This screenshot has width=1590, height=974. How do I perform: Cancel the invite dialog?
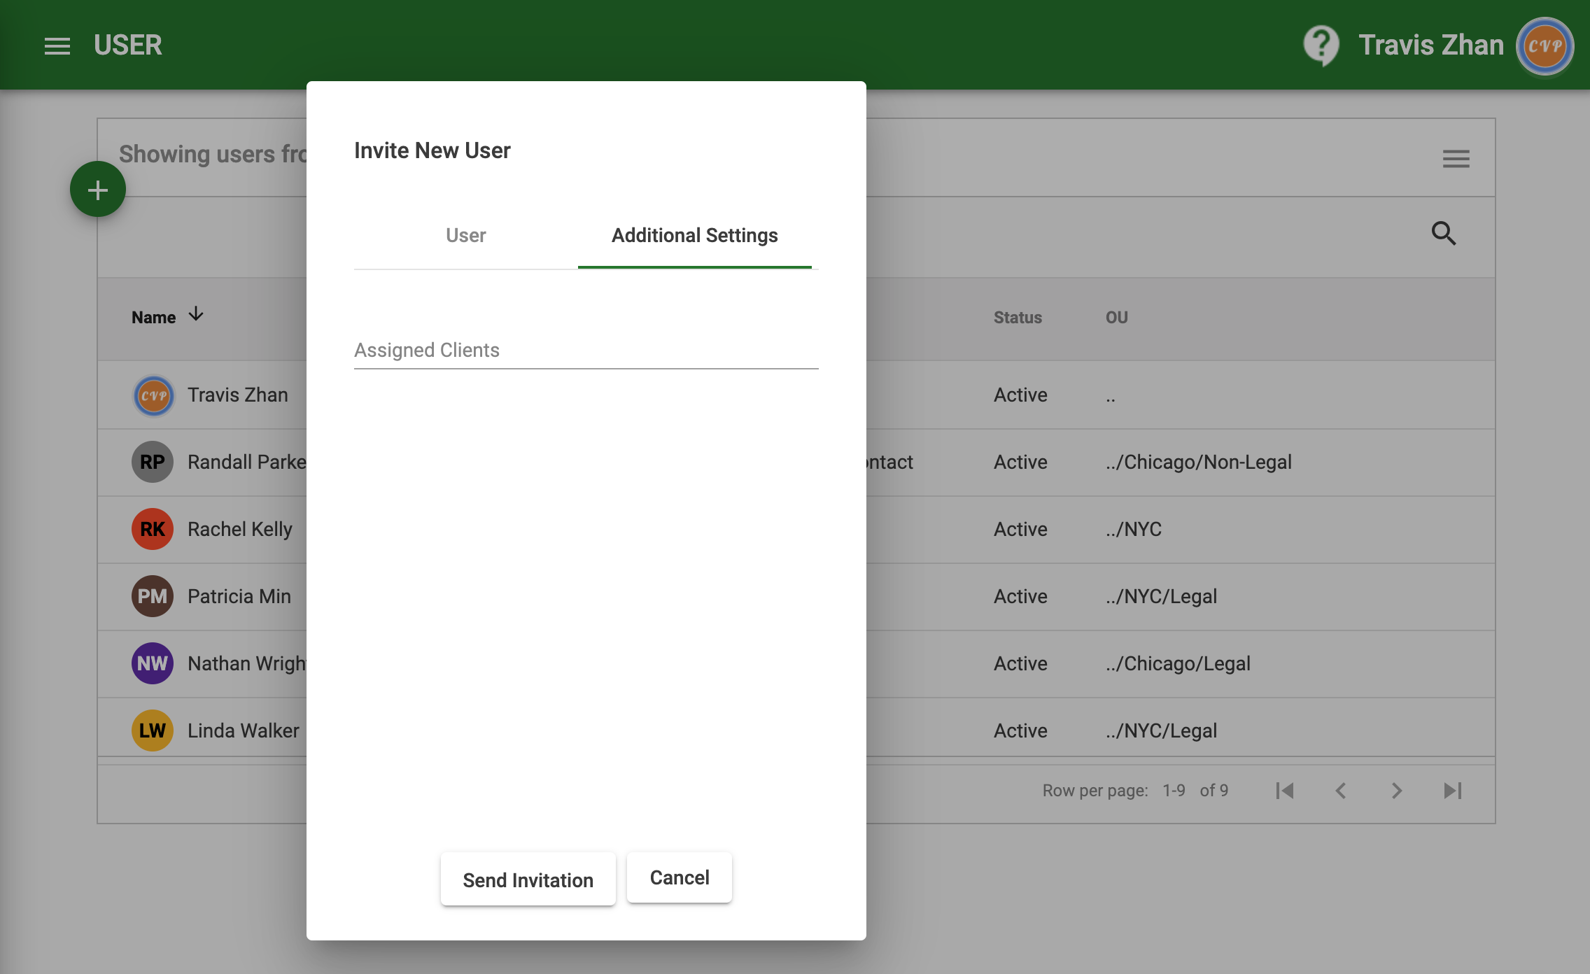679,877
